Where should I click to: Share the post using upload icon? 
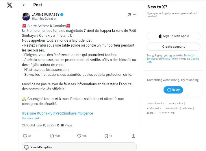(x=133, y=136)
